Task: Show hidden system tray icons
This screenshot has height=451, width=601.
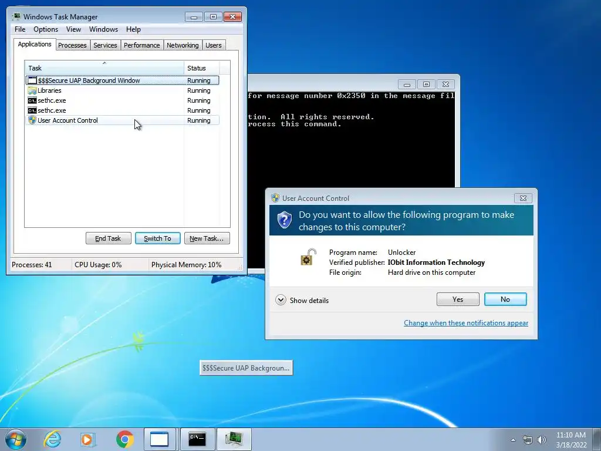Action: tap(513, 440)
